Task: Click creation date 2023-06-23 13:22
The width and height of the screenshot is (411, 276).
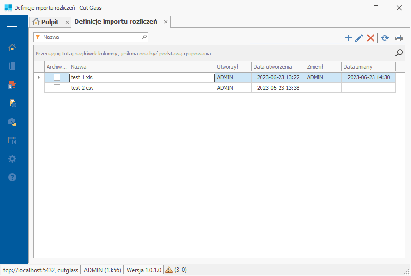Action: (x=278, y=77)
